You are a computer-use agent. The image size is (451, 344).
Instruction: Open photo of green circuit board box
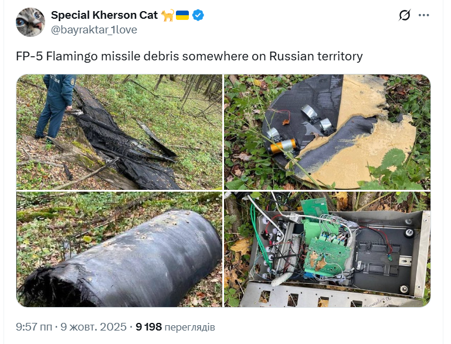327,249
